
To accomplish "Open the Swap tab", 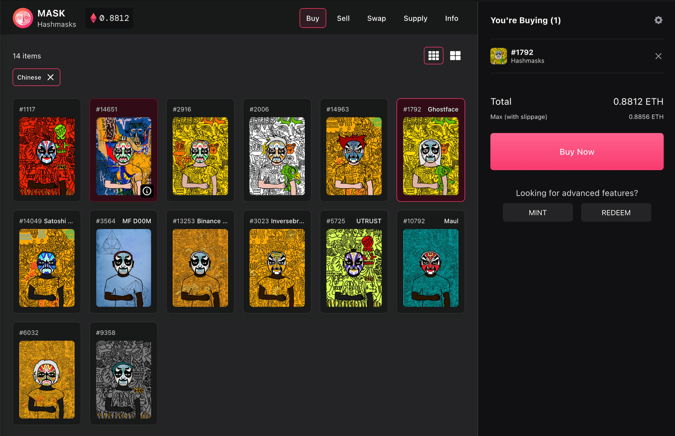I will 376,18.
